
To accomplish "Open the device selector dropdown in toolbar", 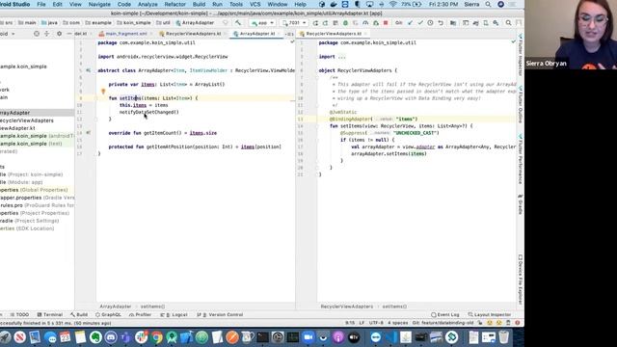I will 294,23.
